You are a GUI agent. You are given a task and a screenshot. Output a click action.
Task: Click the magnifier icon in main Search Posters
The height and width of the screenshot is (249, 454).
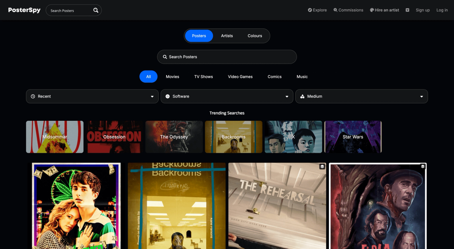165,57
